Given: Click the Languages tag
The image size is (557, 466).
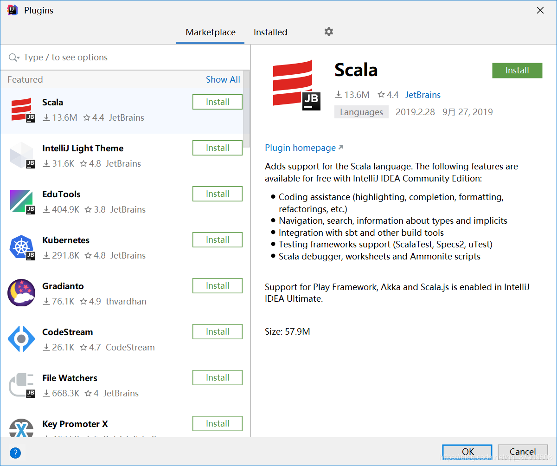Looking at the screenshot, I should click(x=361, y=112).
